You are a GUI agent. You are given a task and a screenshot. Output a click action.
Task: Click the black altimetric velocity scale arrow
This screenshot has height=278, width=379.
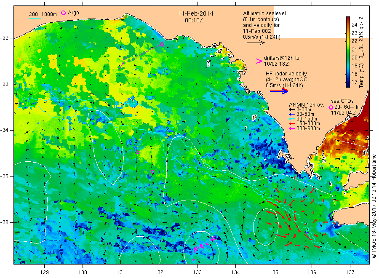(256, 43)
